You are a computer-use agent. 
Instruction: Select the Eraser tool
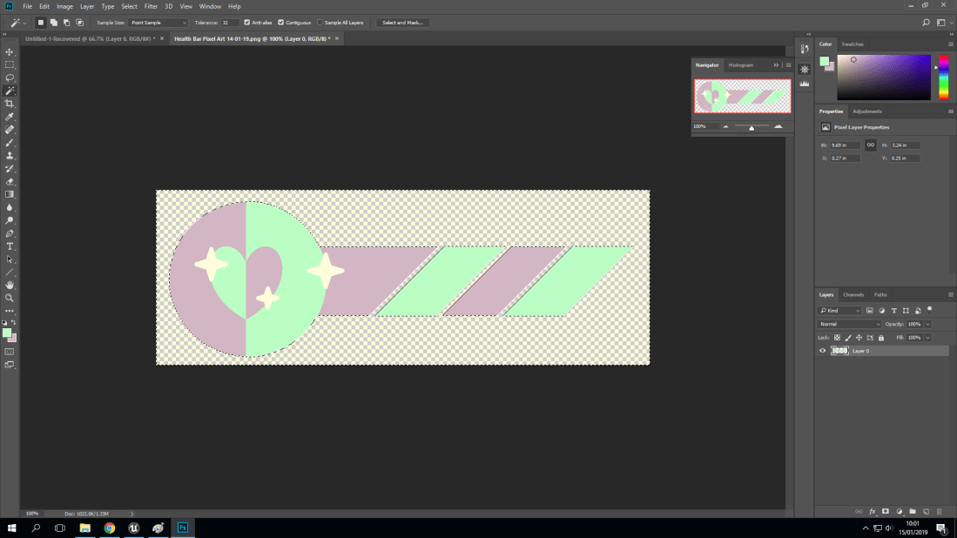[x=10, y=181]
